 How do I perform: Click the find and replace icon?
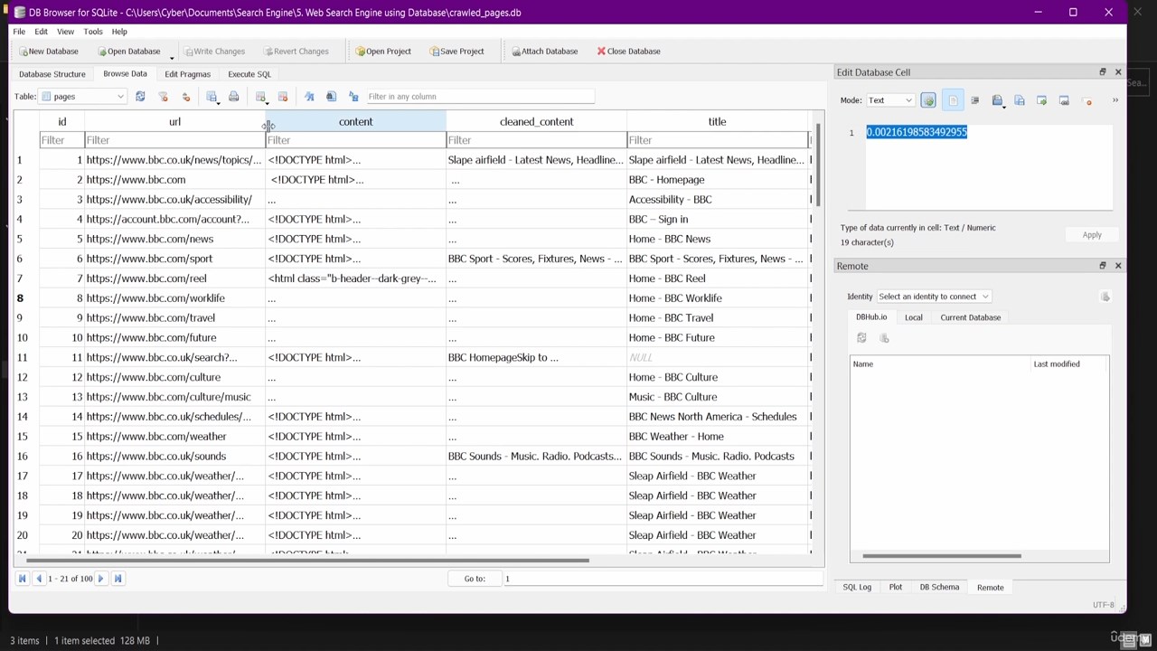pos(353,97)
